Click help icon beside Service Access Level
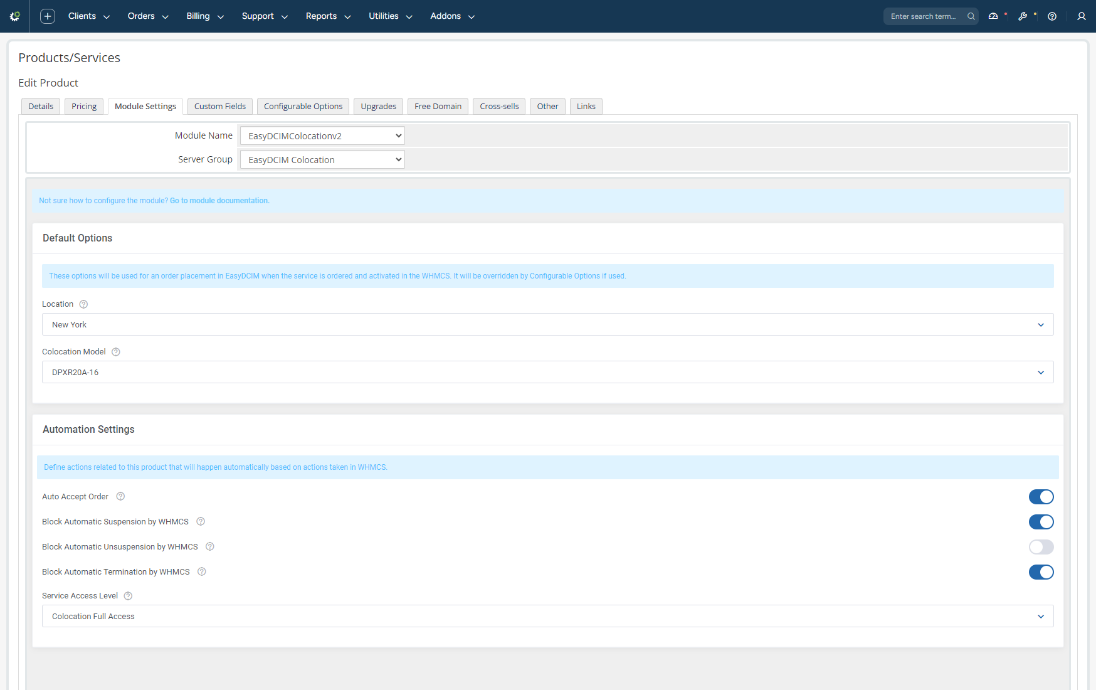The height and width of the screenshot is (690, 1096). 128,596
